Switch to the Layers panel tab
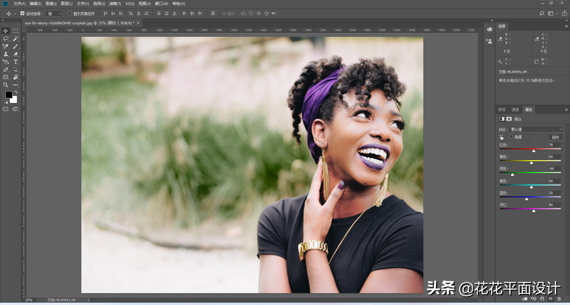570x305 pixels. pos(502,110)
